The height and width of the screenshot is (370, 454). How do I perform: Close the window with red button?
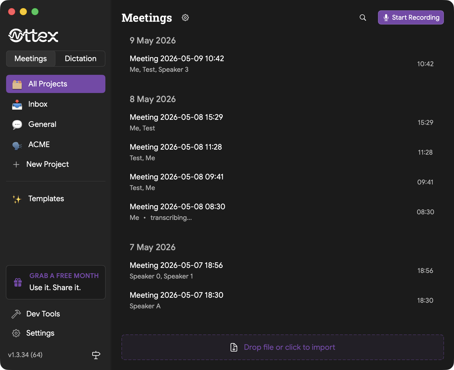12,12
